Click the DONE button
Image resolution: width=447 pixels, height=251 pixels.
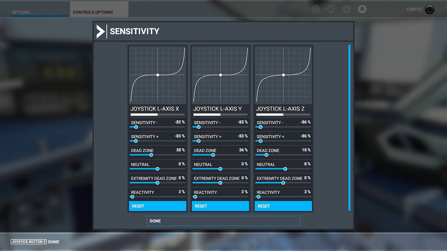tap(223, 221)
